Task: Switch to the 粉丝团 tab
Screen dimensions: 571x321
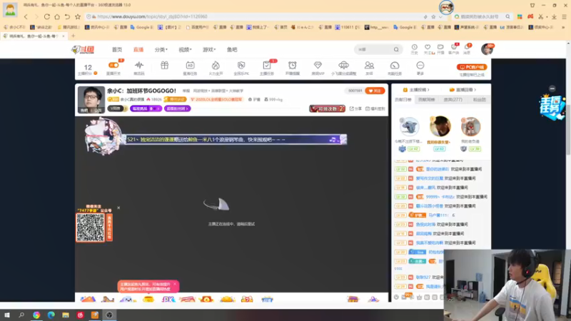Action: 479,99
